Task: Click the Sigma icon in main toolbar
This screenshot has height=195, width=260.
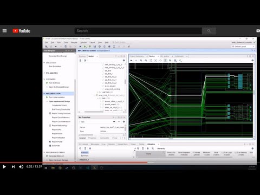Action: tap(114, 47)
